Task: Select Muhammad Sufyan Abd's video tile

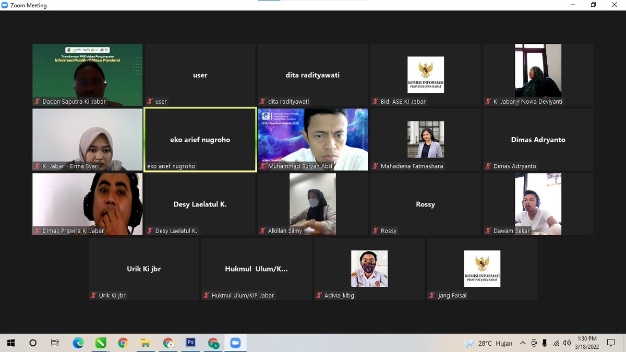Action: [313, 140]
